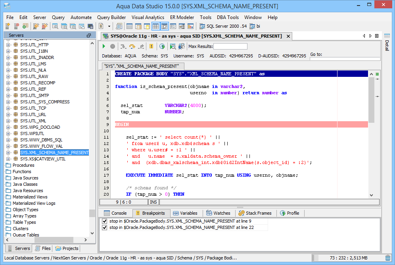The height and width of the screenshot is (265, 395).
Task: Switch to the Profile tab
Action: pos(290,213)
